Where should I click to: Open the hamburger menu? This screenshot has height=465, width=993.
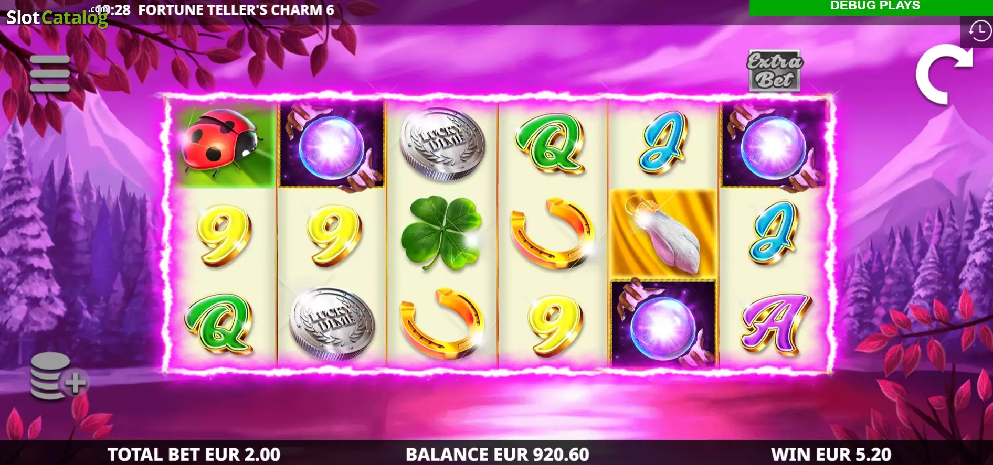coord(50,73)
